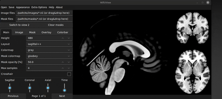This screenshot has width=222, height=99.
Task: Open the Open menu
Action: [4, 7]
